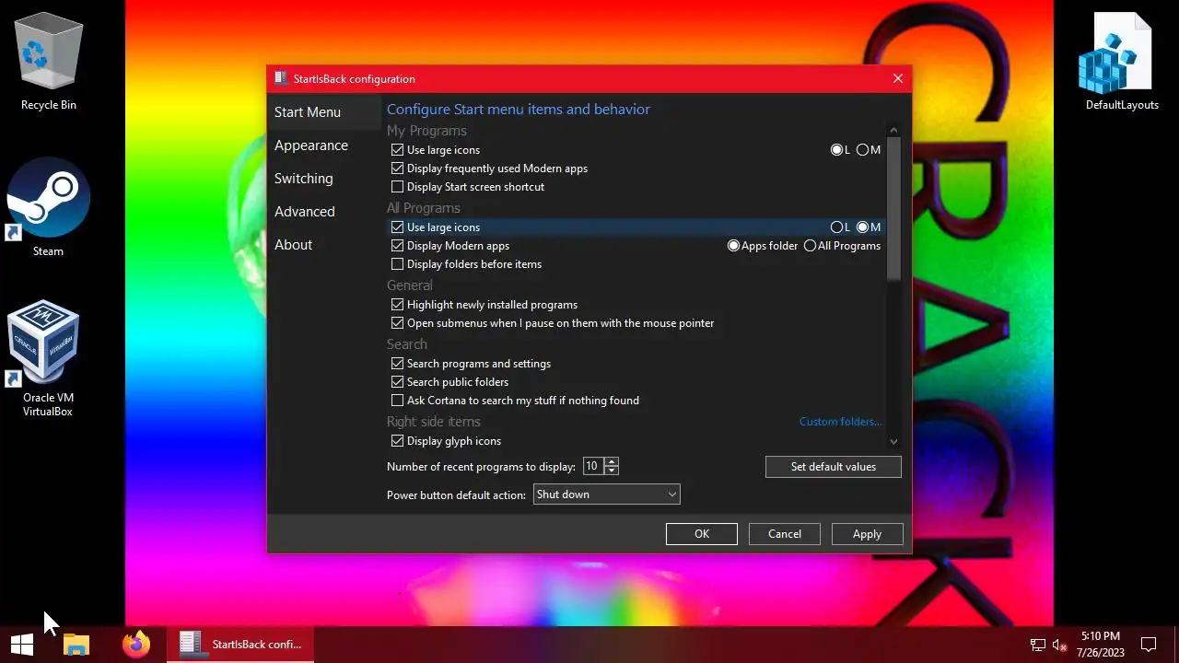The height and width of the screenshot is (663, 1179).
Task: Toggle Display glyph icons checkbox
Action: (397, 441)
